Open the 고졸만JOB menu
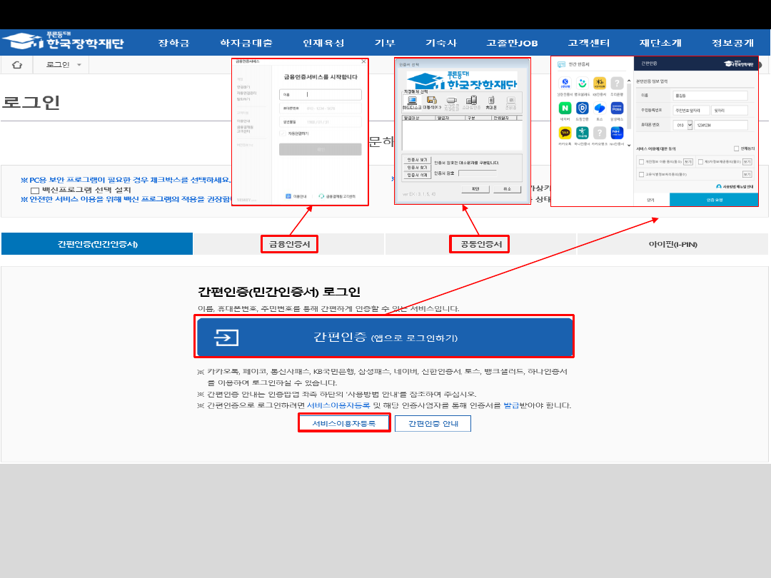Viewport: 771px width, 578px height. [x=512, y=43]
